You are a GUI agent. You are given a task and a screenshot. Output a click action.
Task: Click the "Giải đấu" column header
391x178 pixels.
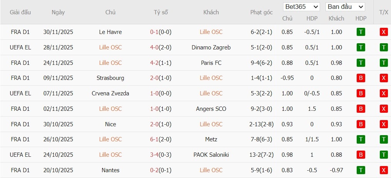(x=20, y=12)
